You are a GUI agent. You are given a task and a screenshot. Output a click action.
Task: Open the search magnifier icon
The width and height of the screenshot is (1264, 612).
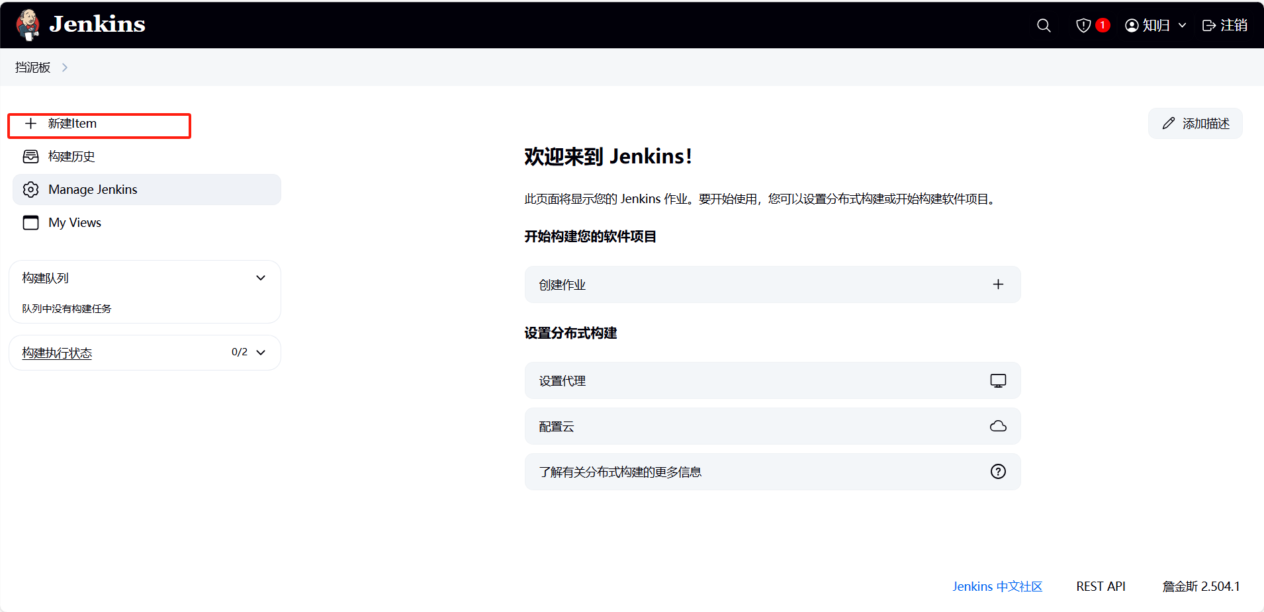[x=1044, y=25]
